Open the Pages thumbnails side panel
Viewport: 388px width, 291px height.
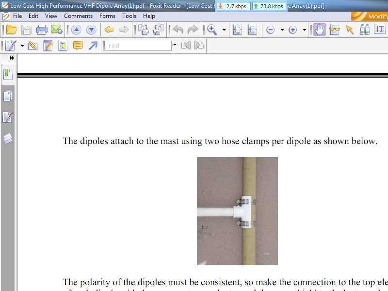8,96
